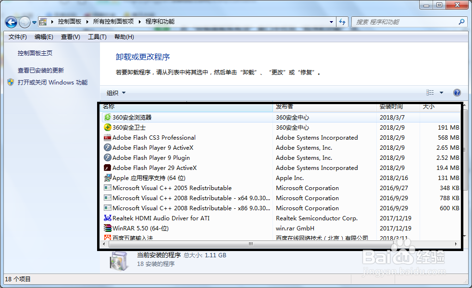Select 控制面板 in the breadcrumb
472x288 pixels.
(70, 22)
